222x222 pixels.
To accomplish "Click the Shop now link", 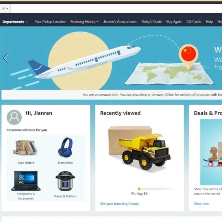I will 201,204.
